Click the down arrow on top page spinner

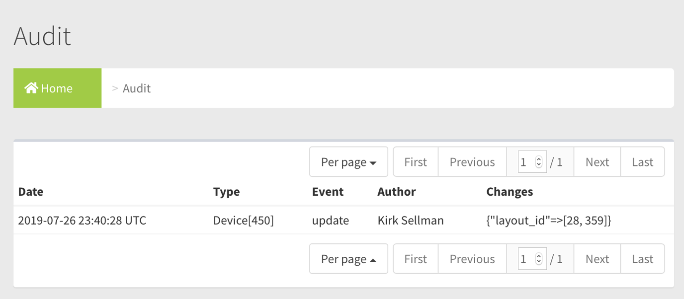tap(538, 164)
